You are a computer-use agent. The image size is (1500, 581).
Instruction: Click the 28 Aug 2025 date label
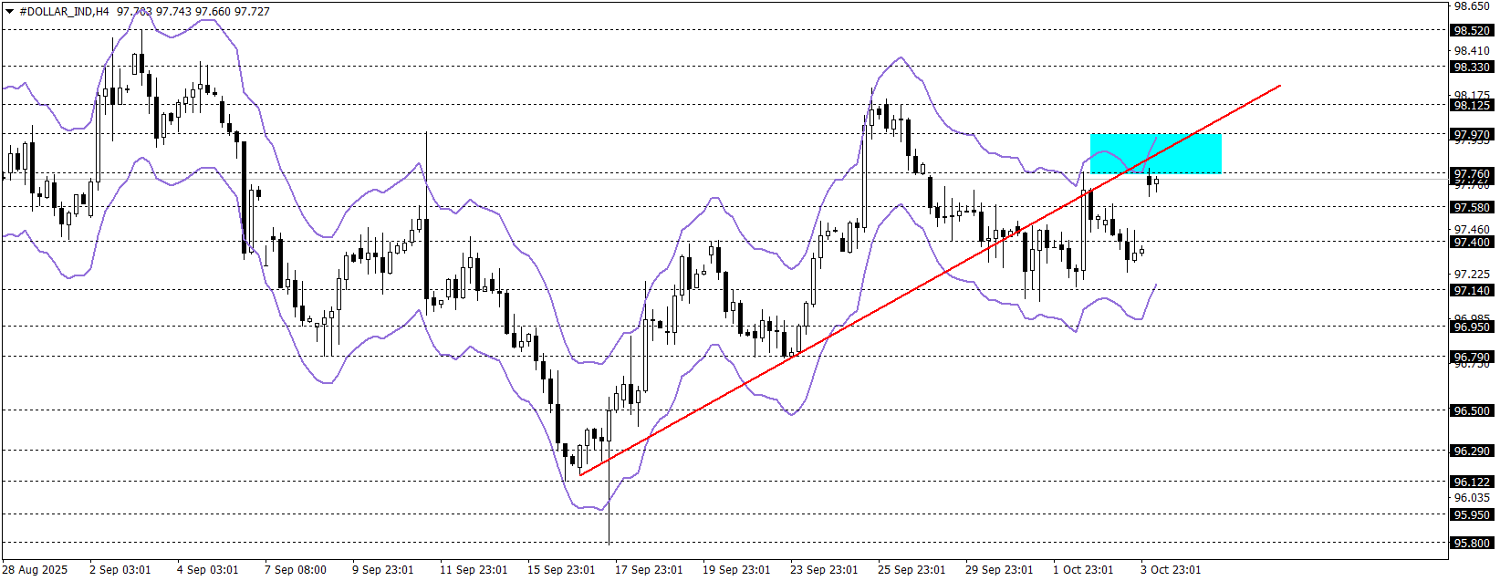click(x=36, y=569)
